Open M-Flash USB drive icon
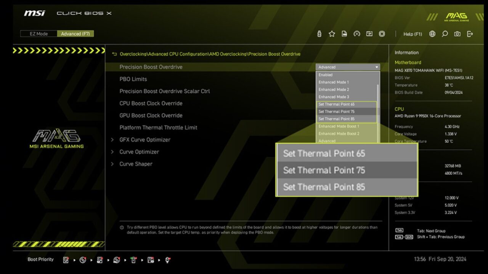 [x=319, y=34]
